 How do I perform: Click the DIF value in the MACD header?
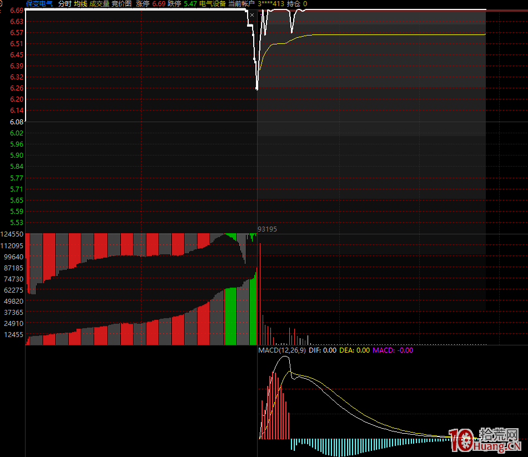click(323, 350)
